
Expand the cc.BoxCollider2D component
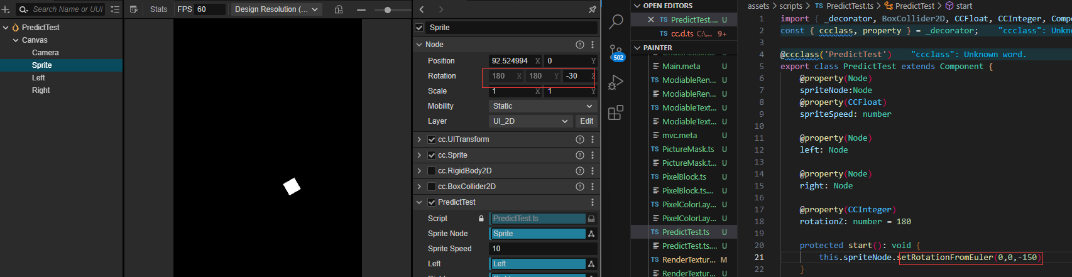tap(419, 187)
